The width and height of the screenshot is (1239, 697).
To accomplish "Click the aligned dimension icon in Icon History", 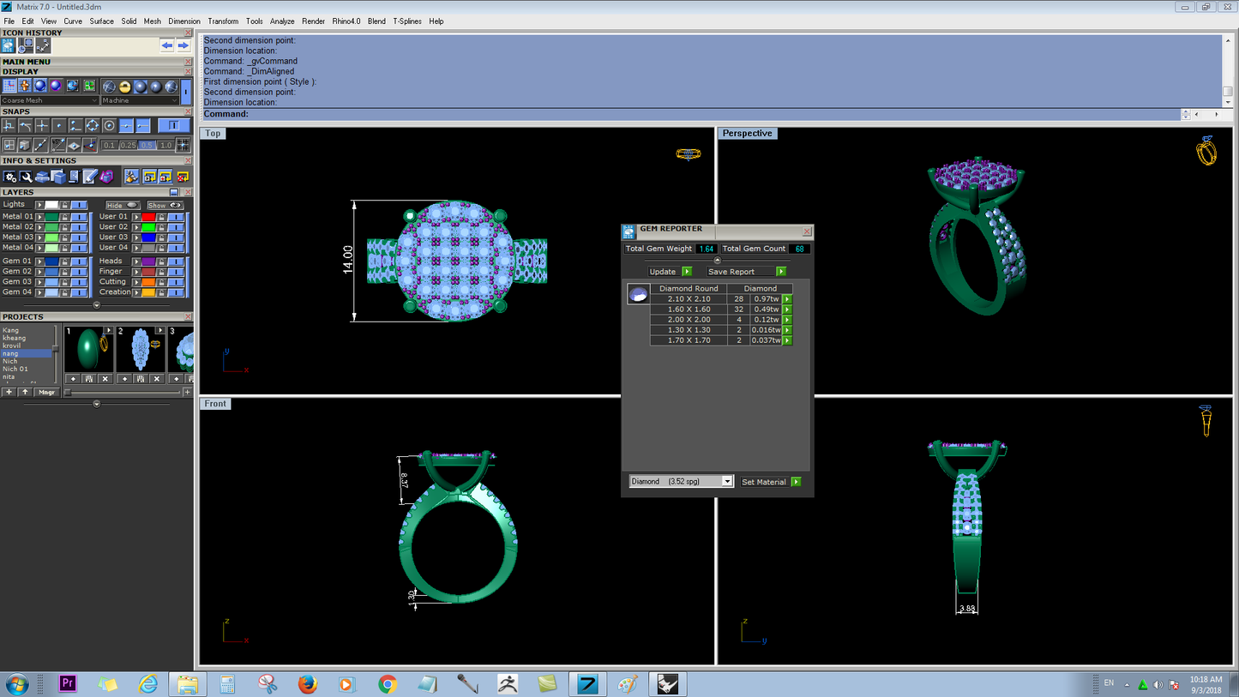I will point(43,45).
